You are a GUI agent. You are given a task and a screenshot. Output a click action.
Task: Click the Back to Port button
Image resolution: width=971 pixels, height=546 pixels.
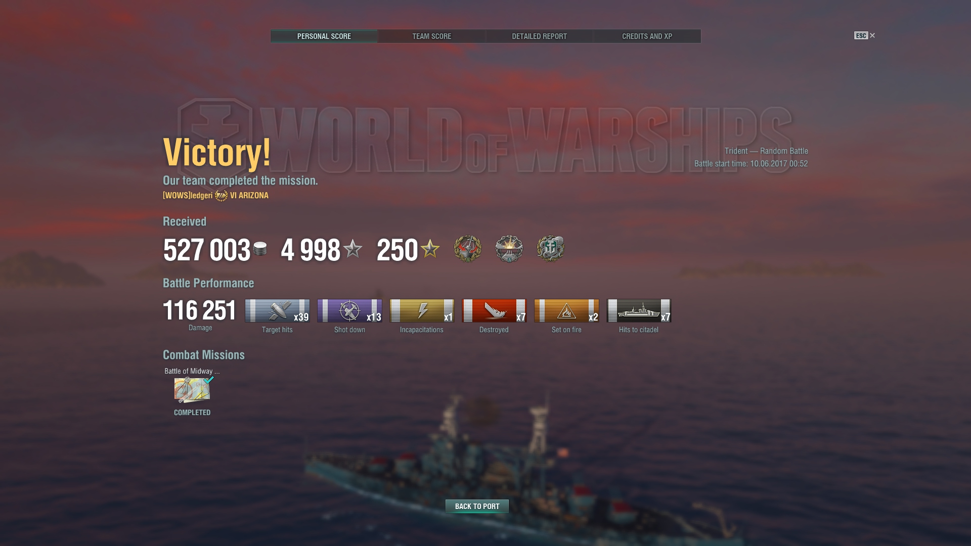[477, 506]
